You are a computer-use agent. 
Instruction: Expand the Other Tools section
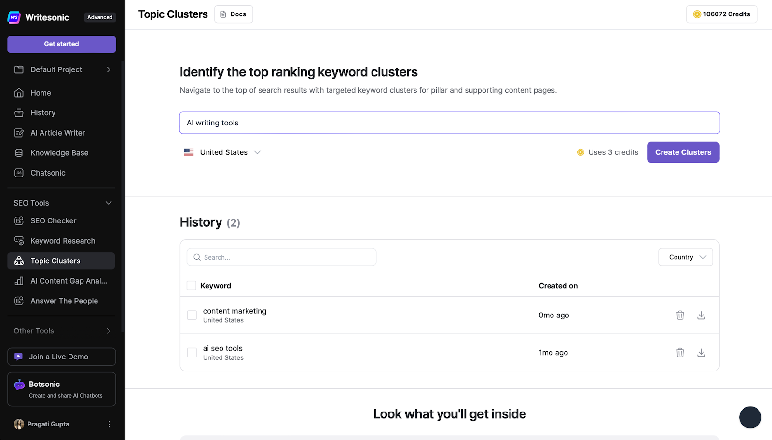point(109,331)
